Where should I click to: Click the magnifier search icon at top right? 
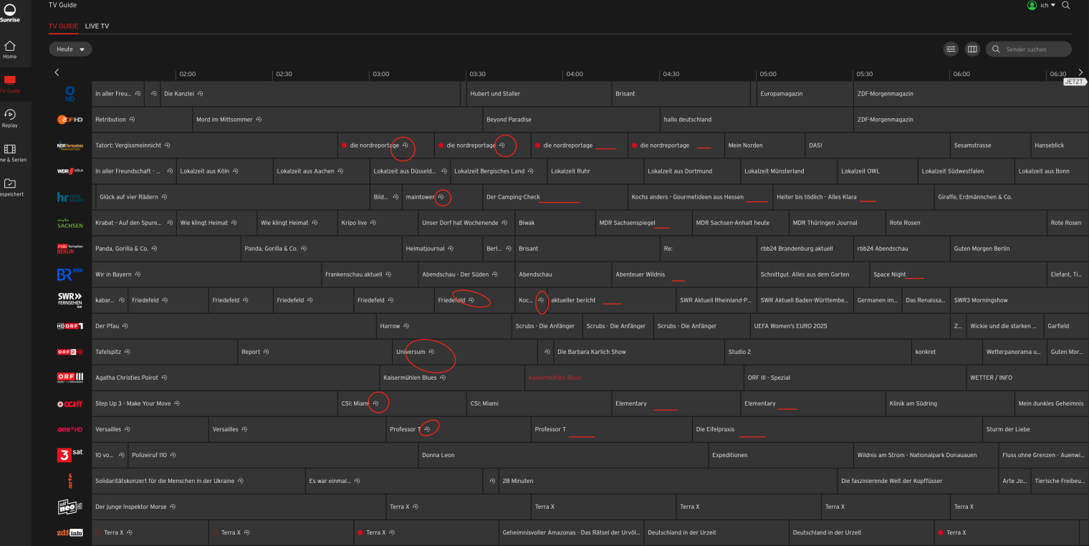click(1066, 6)
